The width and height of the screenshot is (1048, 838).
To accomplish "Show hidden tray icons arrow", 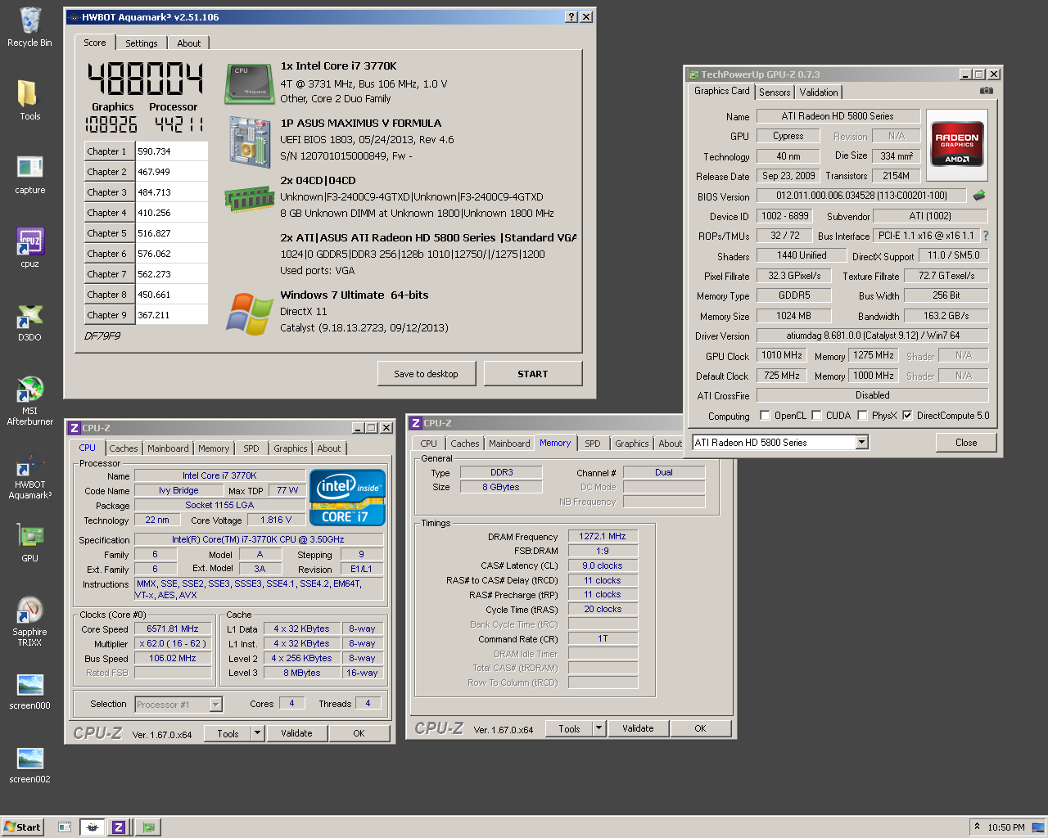I will (976, 827).
